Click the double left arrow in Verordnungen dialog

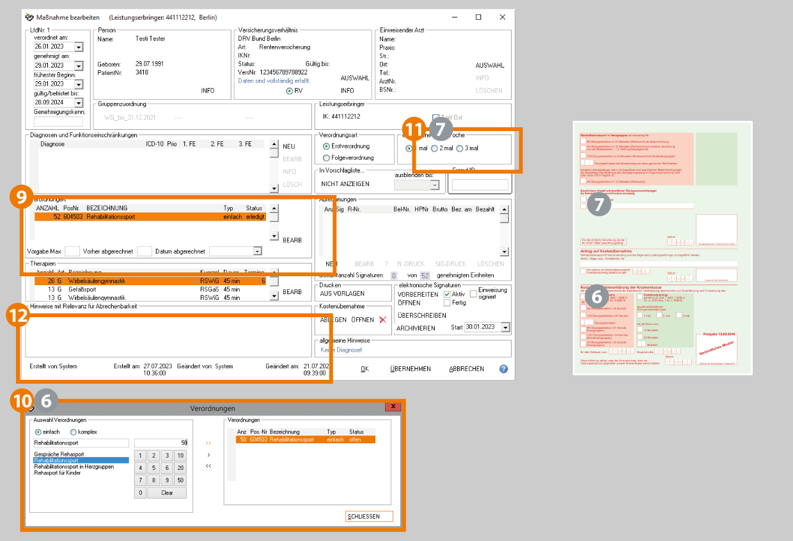click(x=208, y=466)
